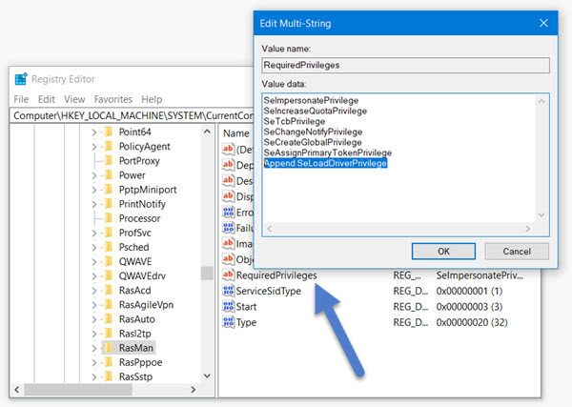Open the Favorites menu

tap(113, 99)
